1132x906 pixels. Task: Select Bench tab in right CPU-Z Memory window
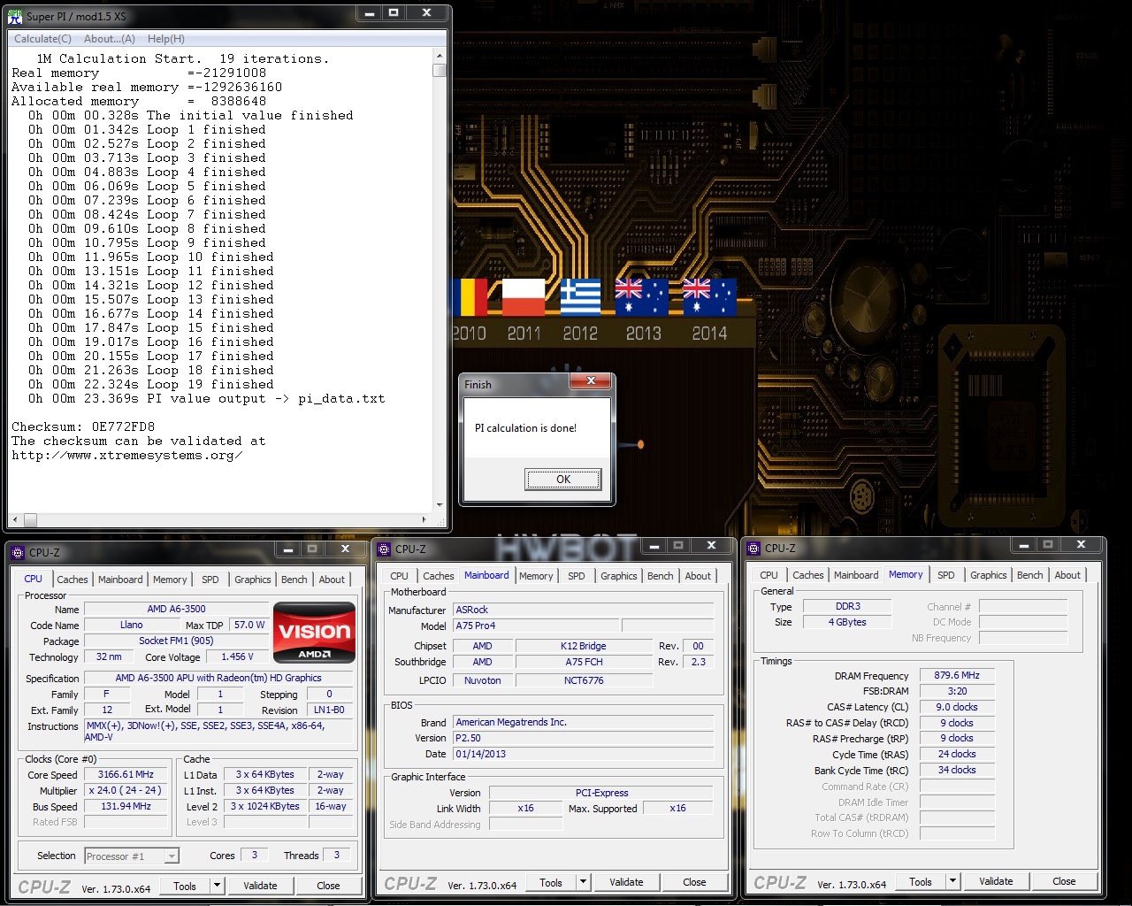pyautogui.click(x=1030, y=575)
